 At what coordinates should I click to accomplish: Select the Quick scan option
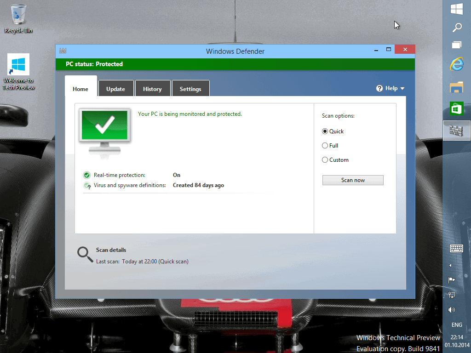(x=325, y=131)
